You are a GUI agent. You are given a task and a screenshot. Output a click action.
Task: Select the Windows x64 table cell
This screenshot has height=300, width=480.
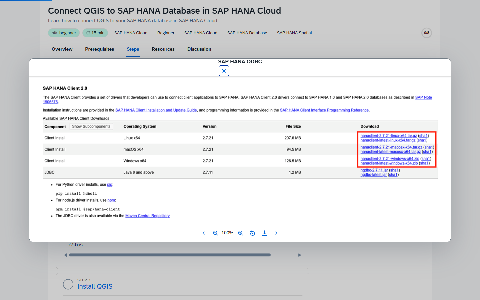point(135,161)
